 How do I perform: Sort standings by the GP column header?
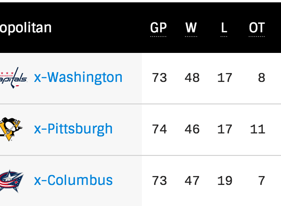(158, 28)
